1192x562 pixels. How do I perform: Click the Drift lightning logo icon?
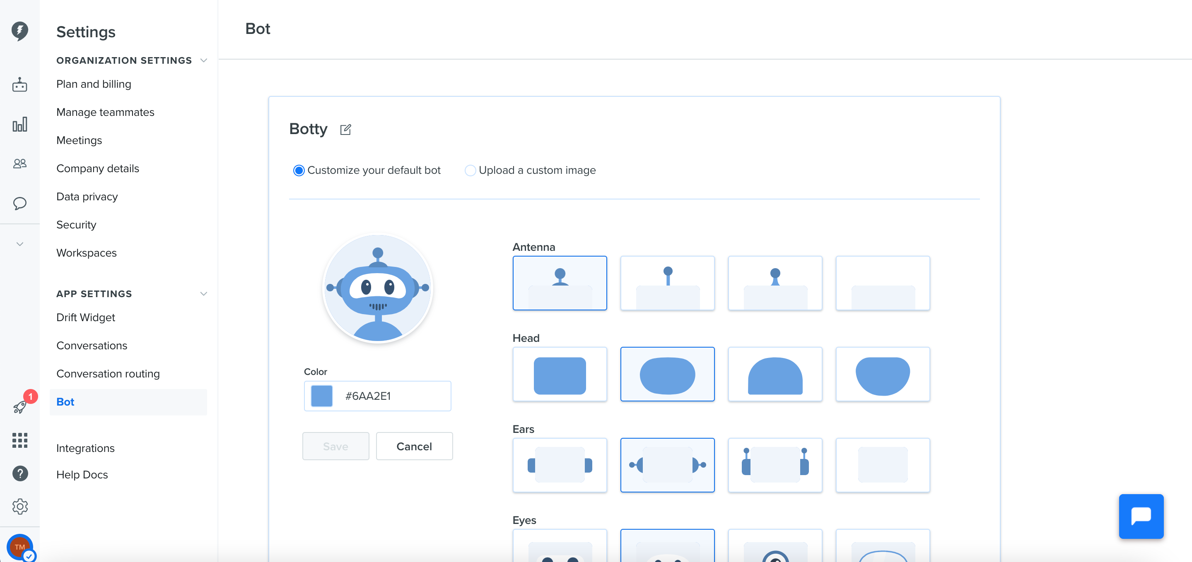click(x=19, y=31)
